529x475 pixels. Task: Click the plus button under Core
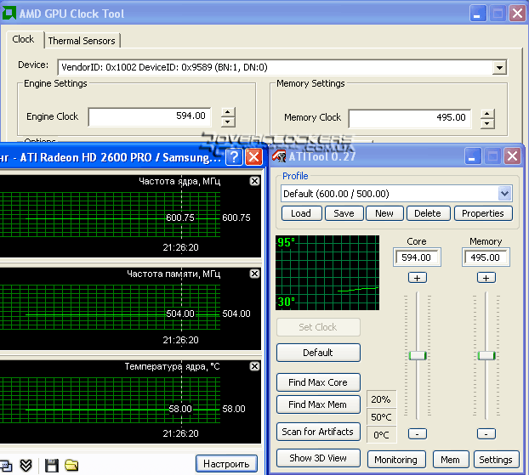[x=418, y=278]
